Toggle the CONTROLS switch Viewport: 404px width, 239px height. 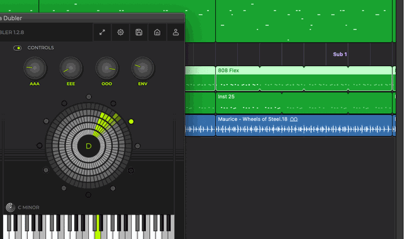point(17,48)
